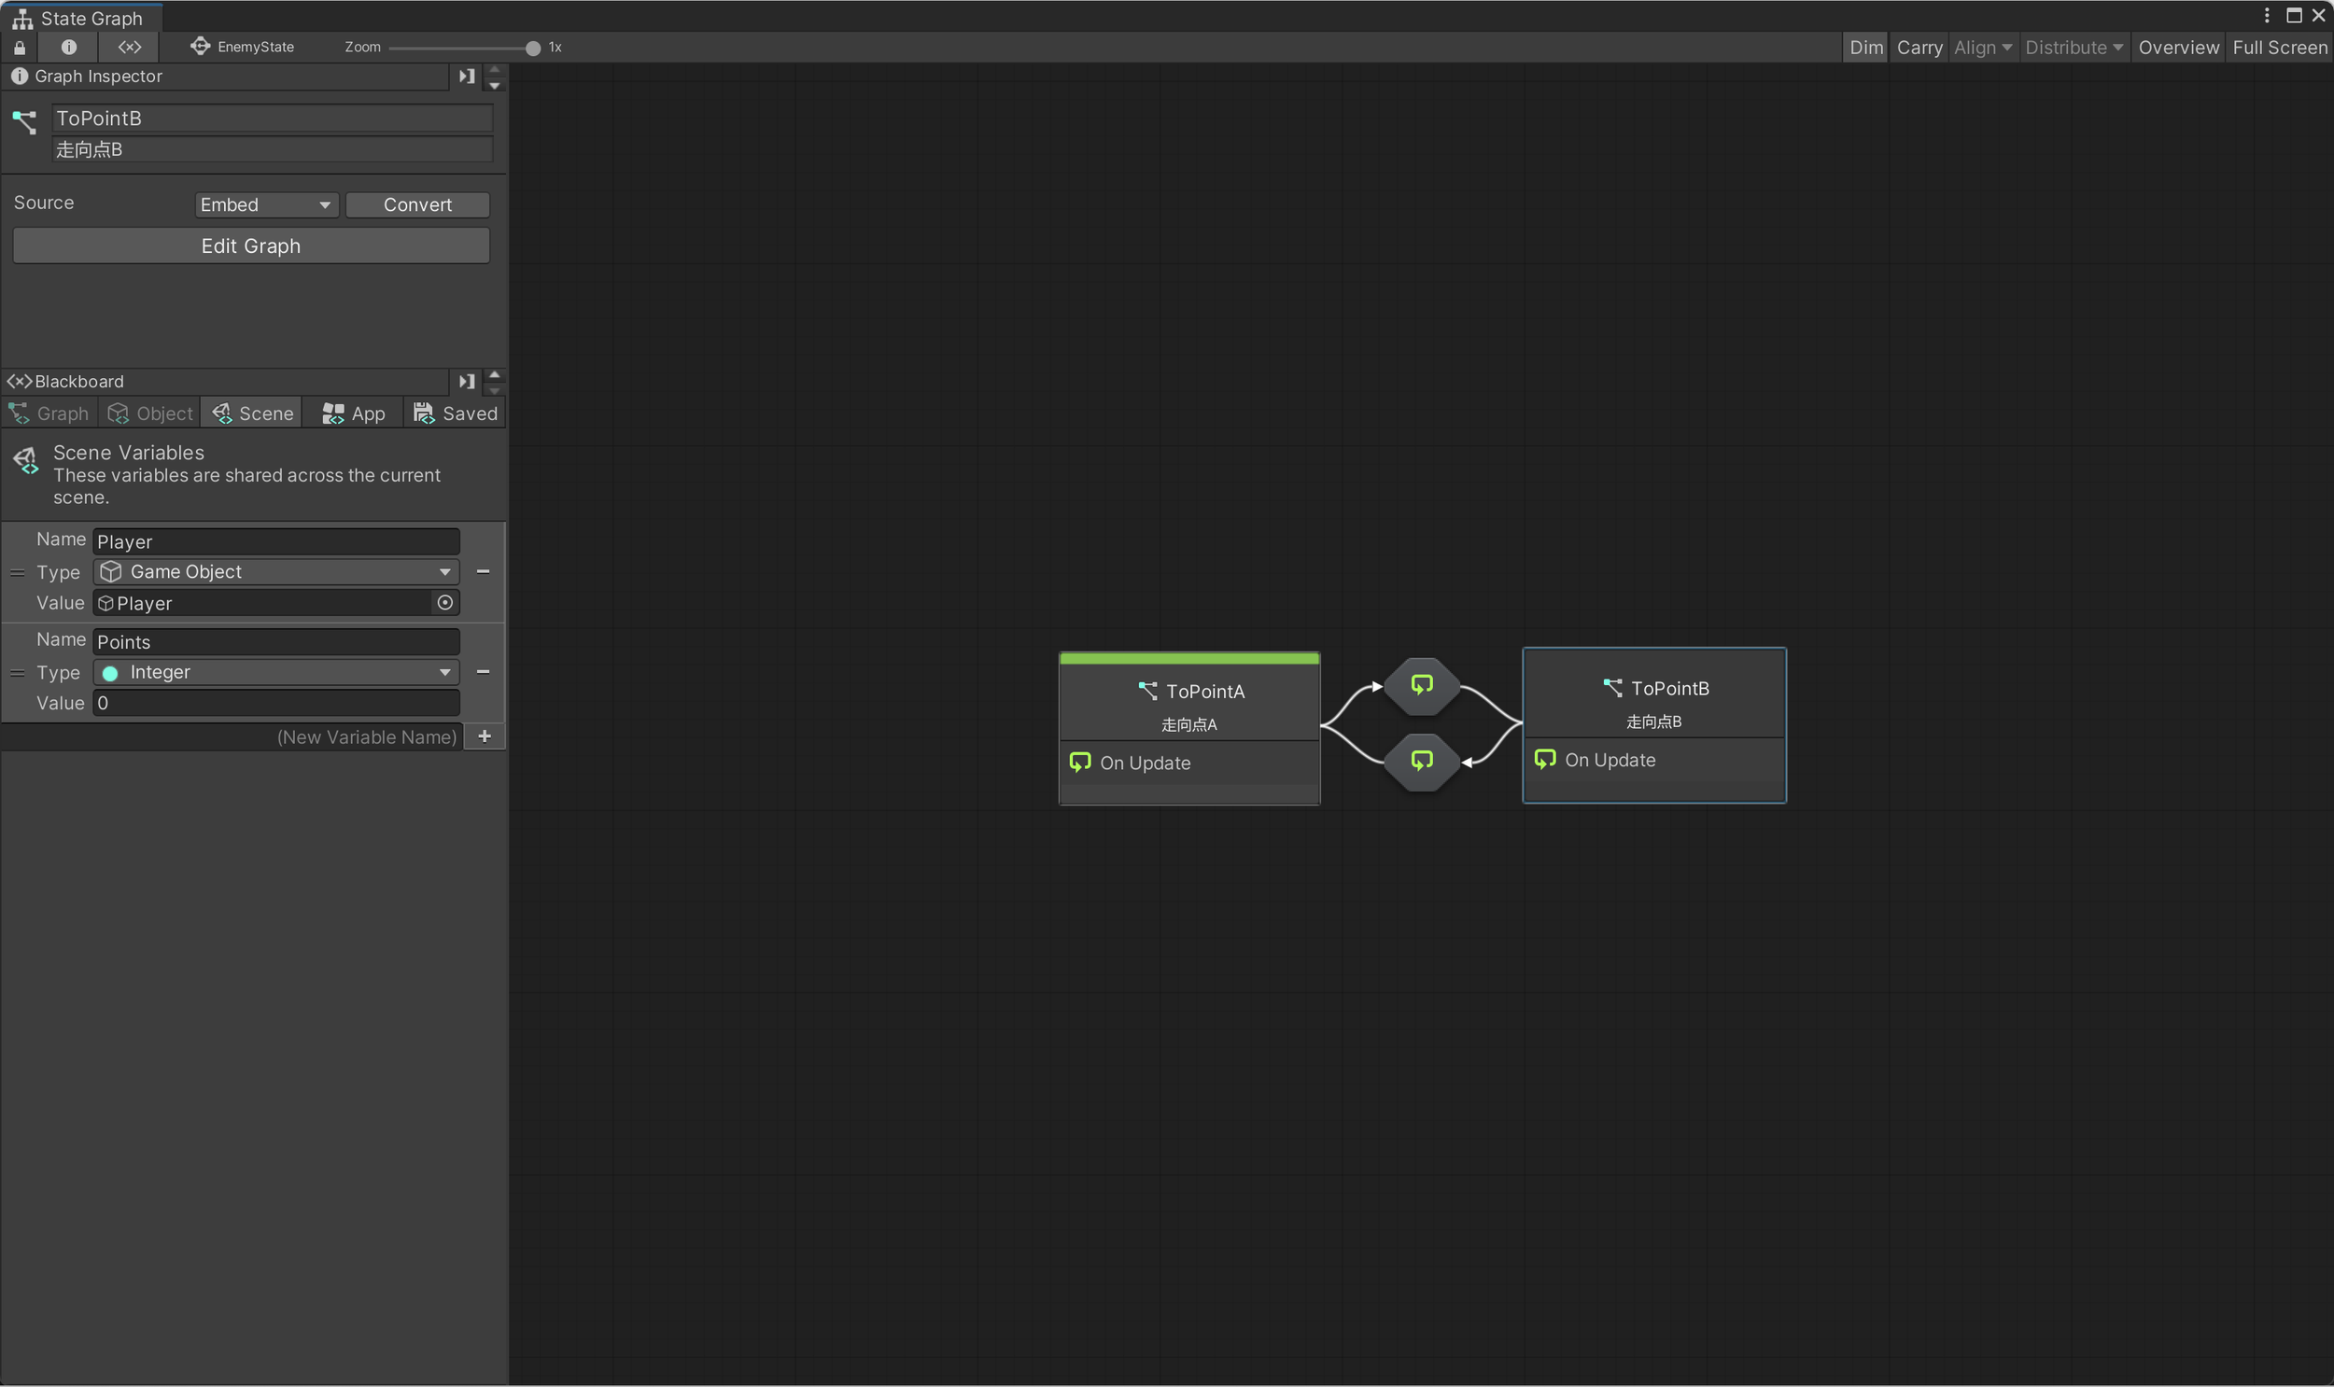
Task: Open the object picker for Player value
Action: click(445, 603)
